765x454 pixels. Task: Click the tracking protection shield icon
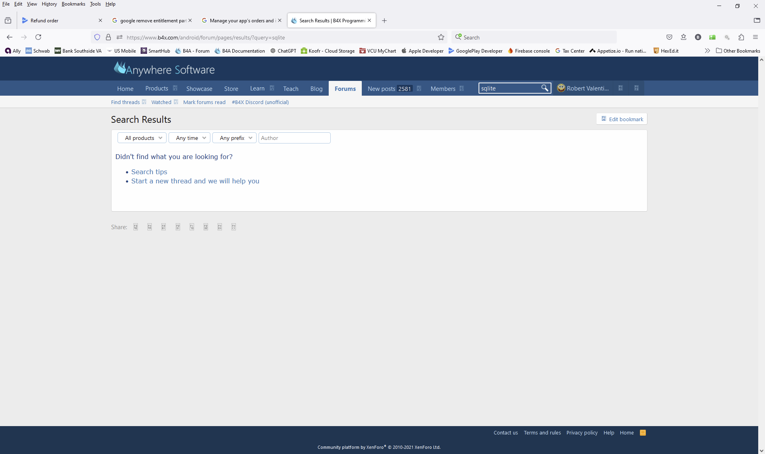(97, 37)
